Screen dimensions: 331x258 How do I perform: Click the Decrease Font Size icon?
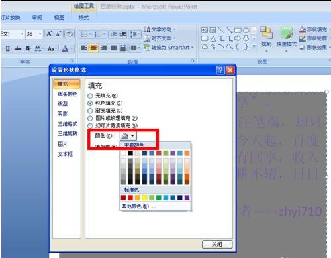click(58, 34)
